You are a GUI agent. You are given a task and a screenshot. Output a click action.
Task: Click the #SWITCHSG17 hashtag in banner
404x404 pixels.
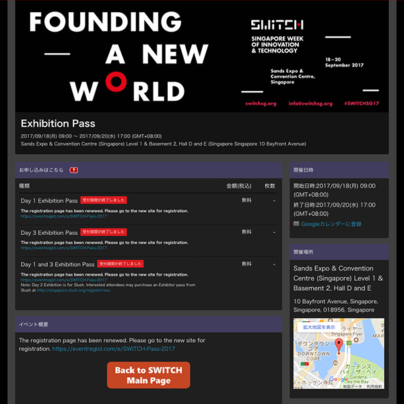click(362, 104)
